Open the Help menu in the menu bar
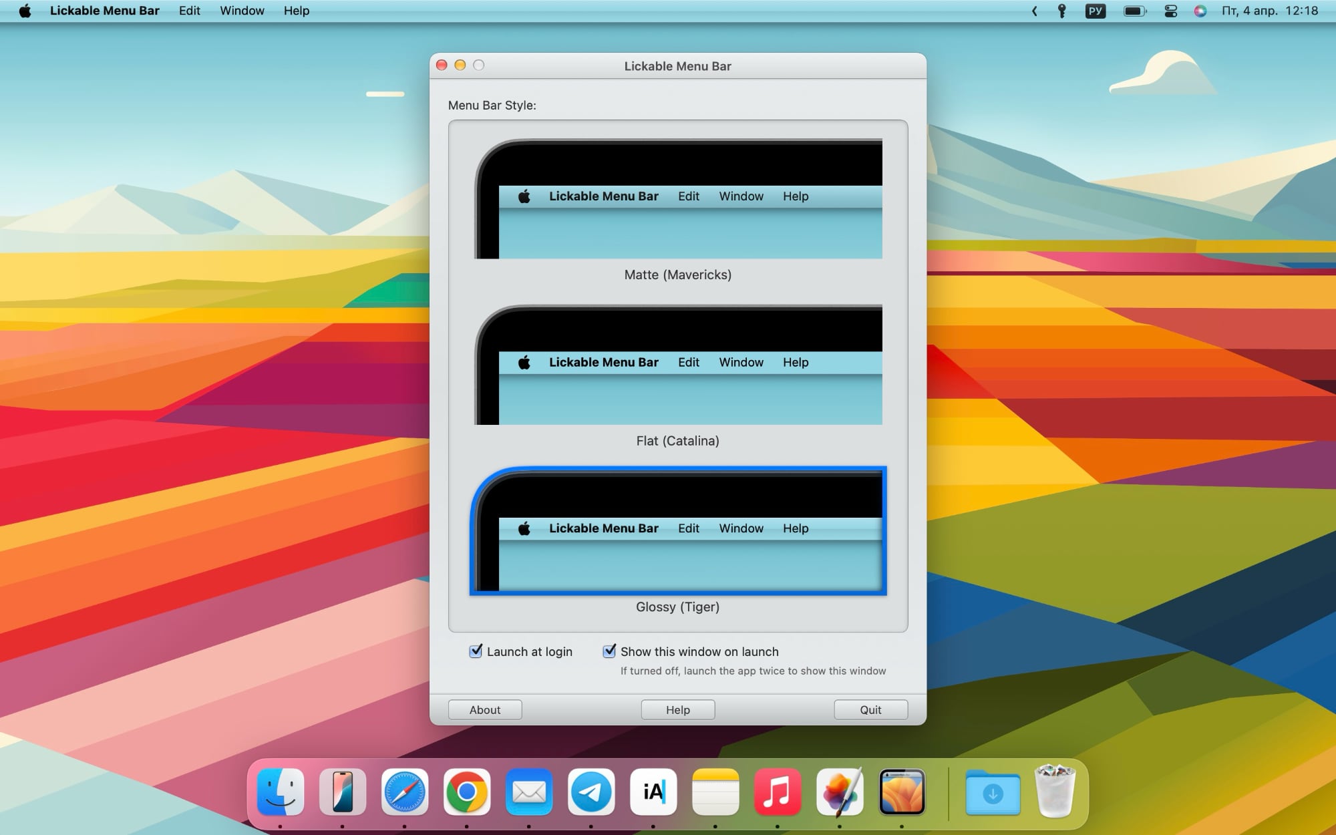This screenshot has width=1336, height=835. point(297,11)
